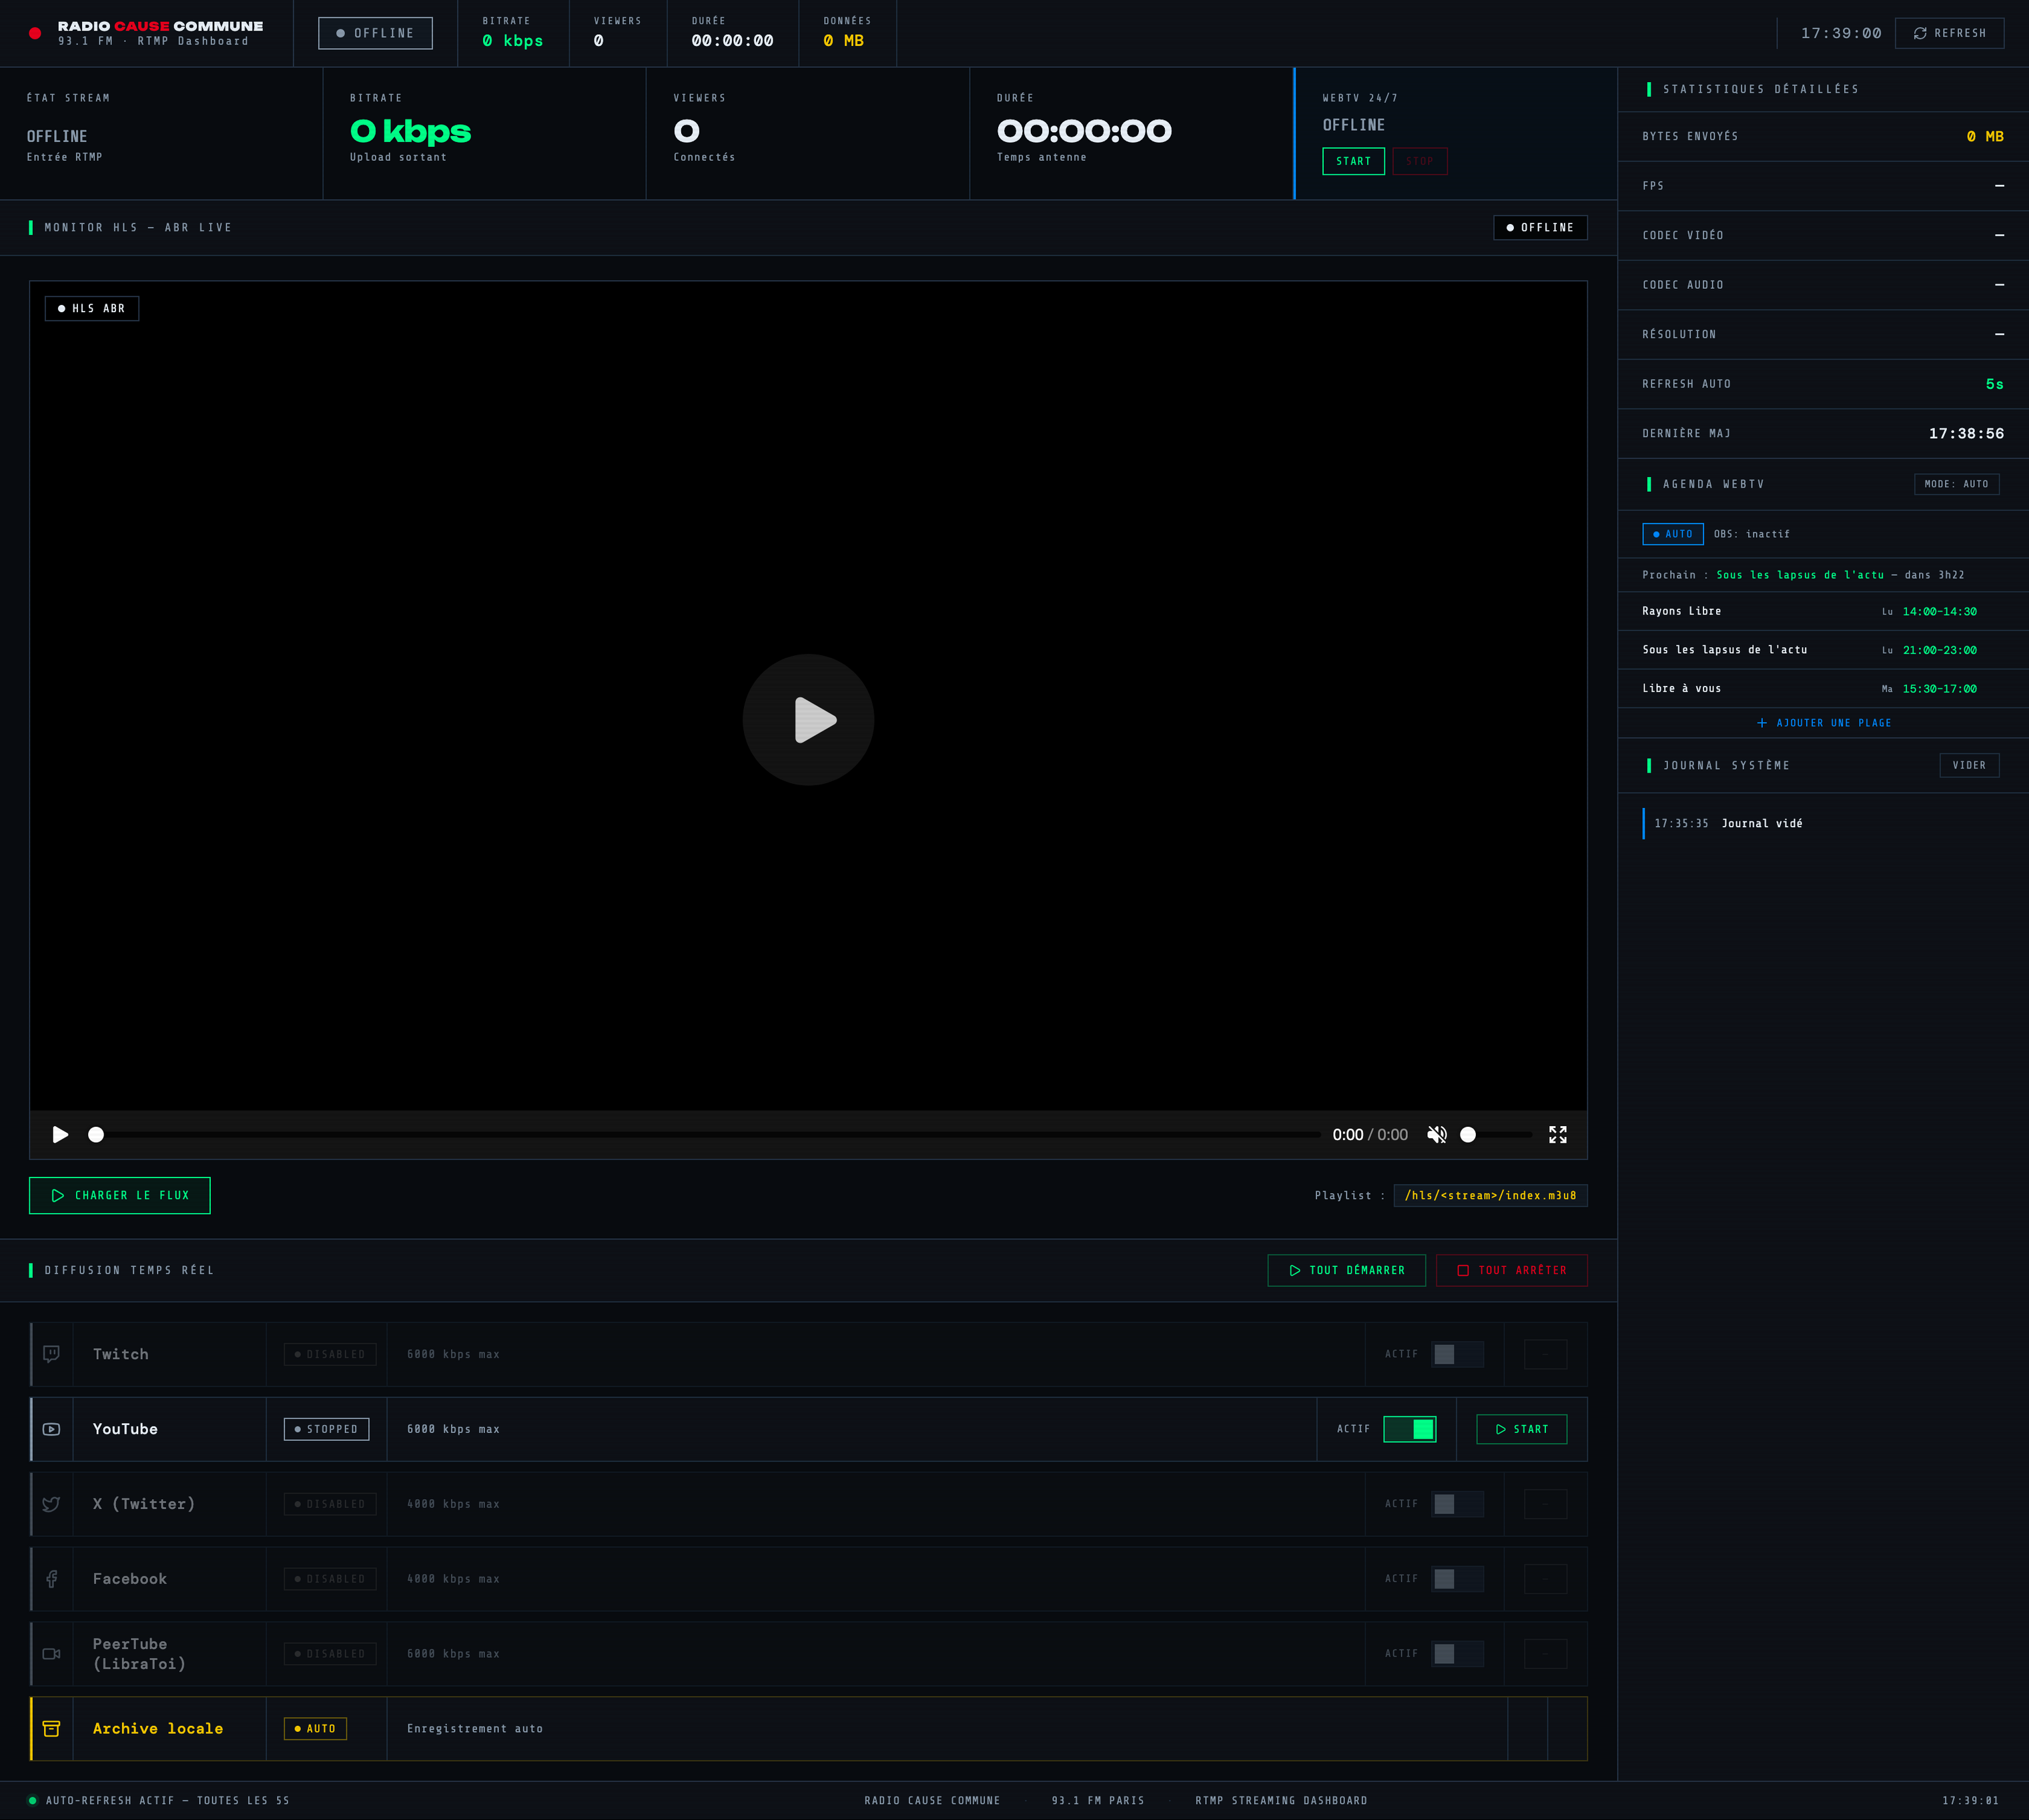Add a new plage to the agenda
The width and height of the screenshot is (2029, 1820).
click(1823, 723)
